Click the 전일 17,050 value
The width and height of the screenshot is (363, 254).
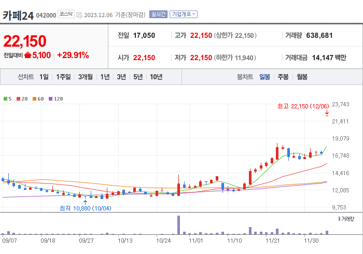(144, 35)
